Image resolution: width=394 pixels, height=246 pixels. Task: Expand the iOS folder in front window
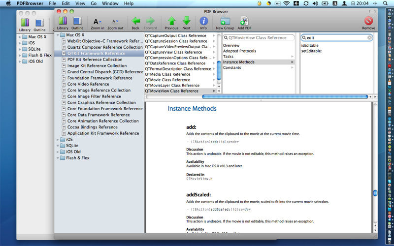pos(58,140)
